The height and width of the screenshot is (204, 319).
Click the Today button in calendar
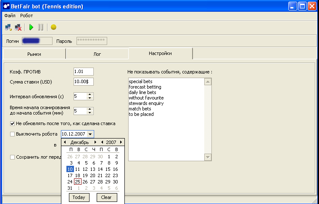pos(79,197)
